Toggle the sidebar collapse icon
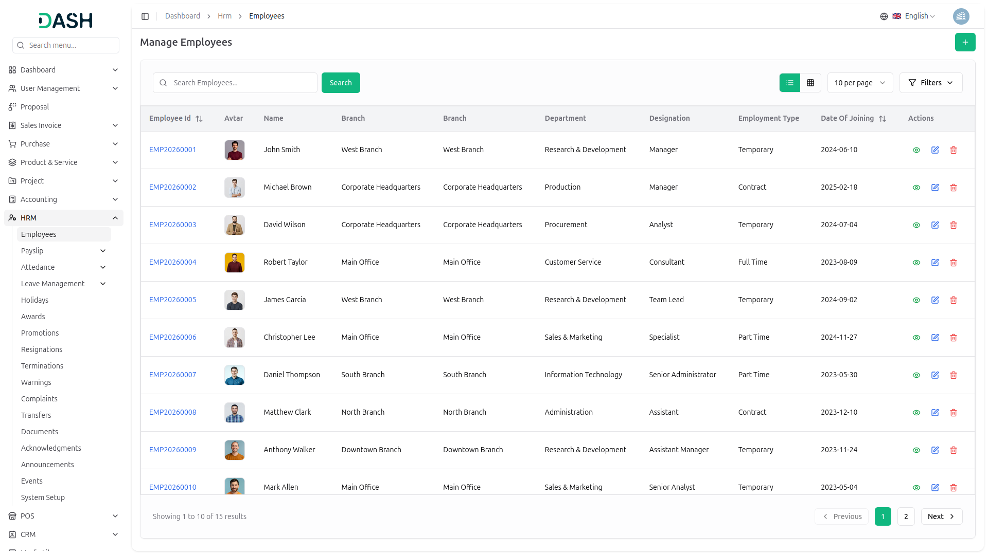Viewport: 988px width, 555px height. pyautogui.click(x=145, y=16)
